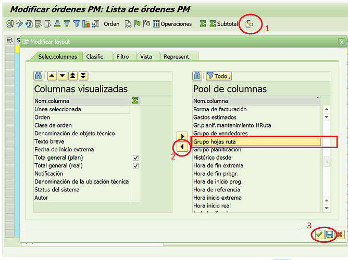Move column to top with double-up arrow
This screenshot has width=348, height=260.
[73, 76]
